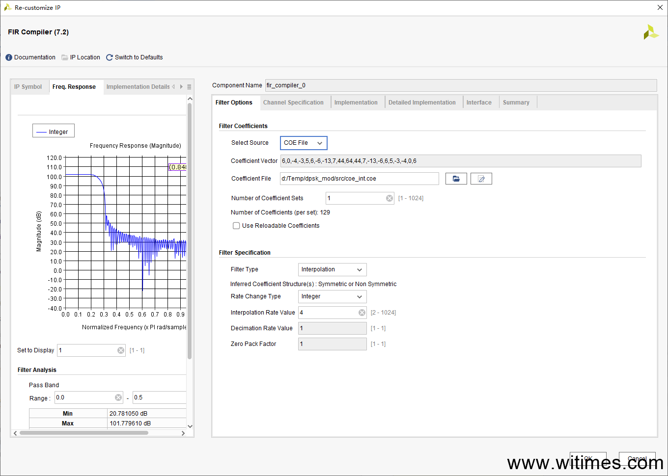Clear the Pass Band range start field
668x476 pixels.
[118, 397]
